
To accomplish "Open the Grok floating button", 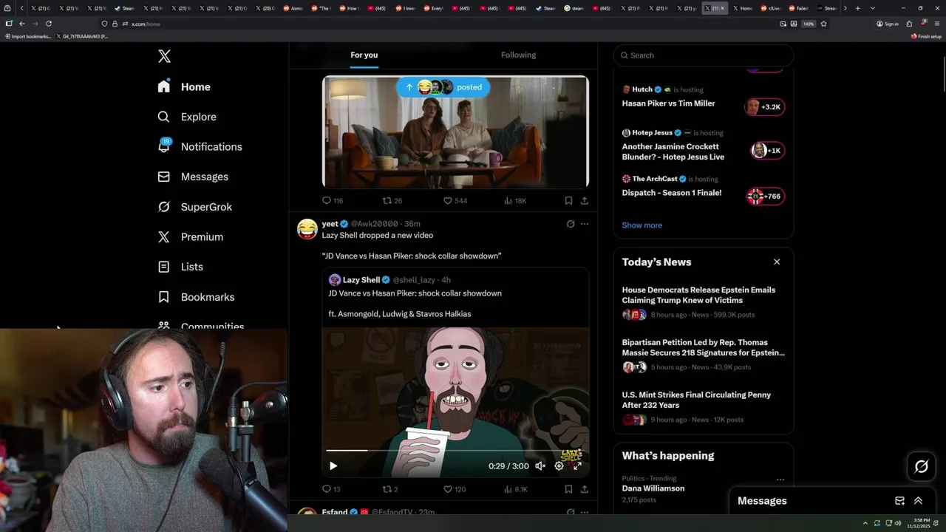I will tap(922, 466).
